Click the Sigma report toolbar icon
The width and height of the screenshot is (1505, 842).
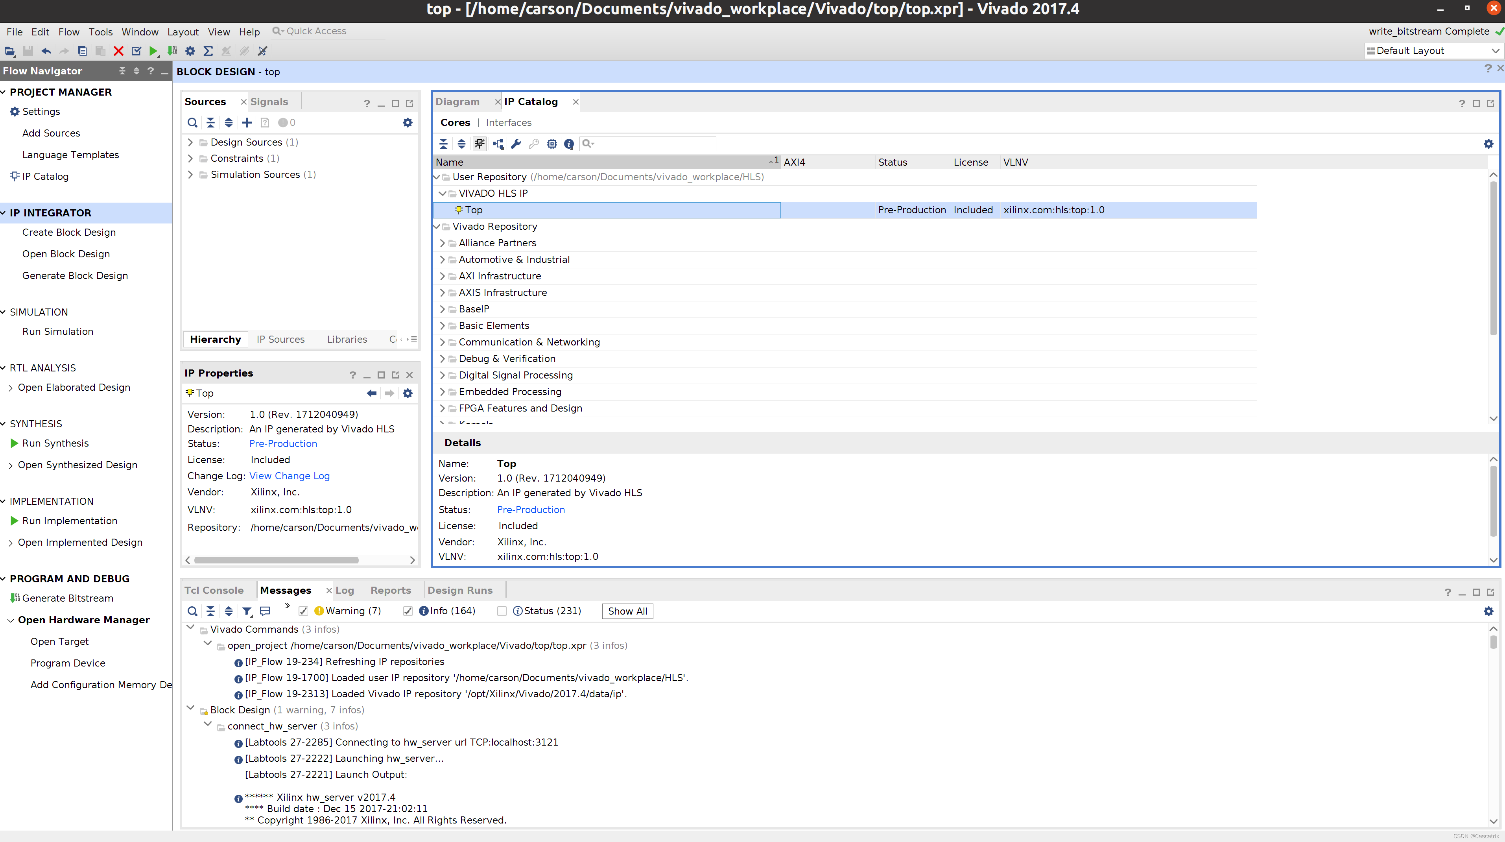(x=208, y=52)
